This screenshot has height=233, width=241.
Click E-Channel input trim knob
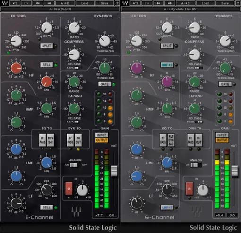tap(82, 190)
